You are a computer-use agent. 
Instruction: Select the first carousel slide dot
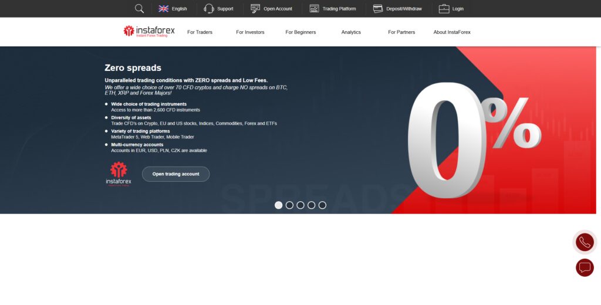click(x=279, y=205)
